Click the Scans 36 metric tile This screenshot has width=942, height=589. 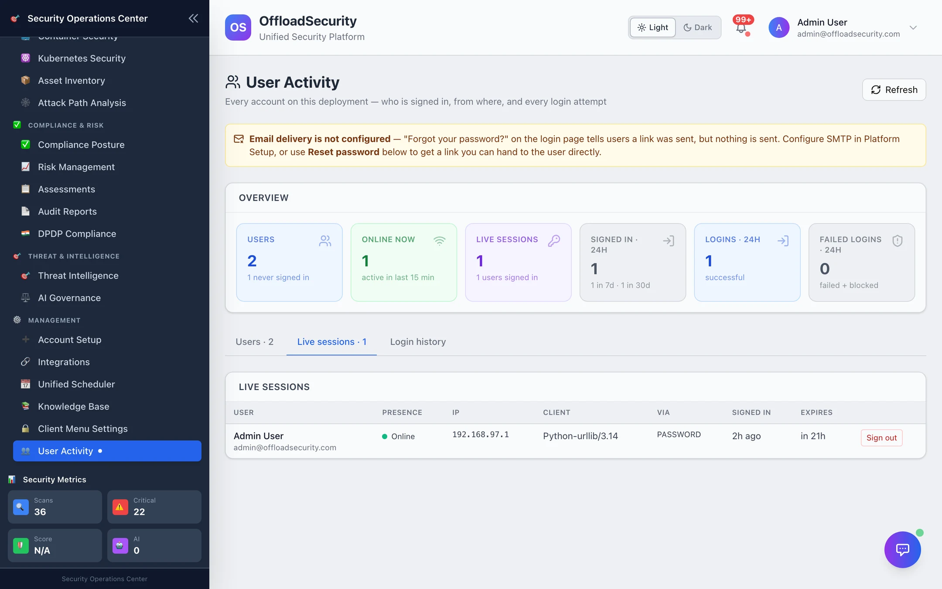pos(55,507)
